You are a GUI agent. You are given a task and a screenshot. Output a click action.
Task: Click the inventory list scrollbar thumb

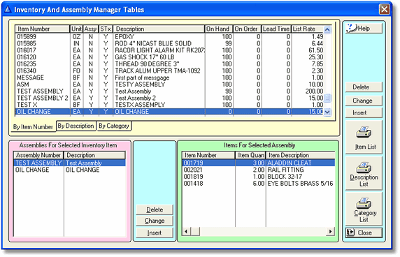pyautogui.click(x=327, y=98)
